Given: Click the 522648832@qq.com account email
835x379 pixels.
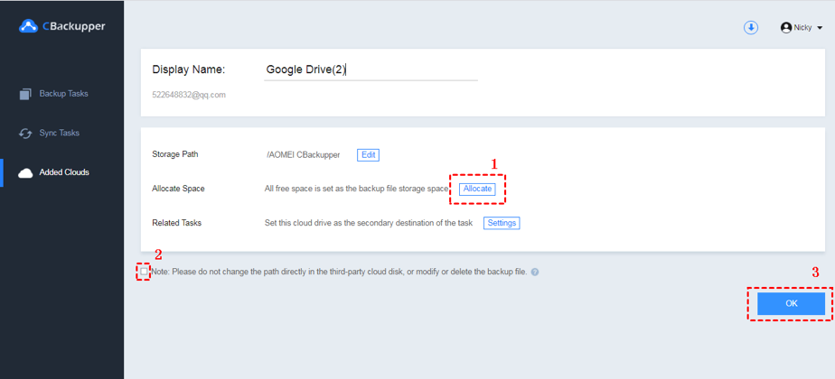Looking at the screenshot, I should [x=189, y=95].
